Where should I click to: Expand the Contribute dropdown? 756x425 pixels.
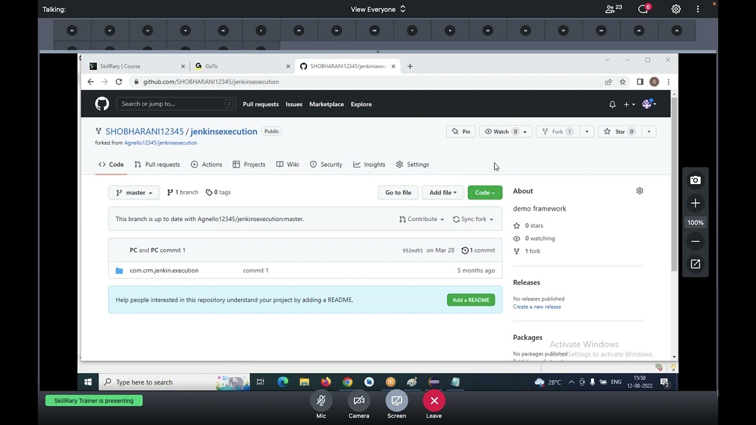click(422, 219)
